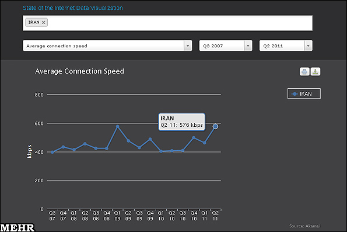Open State of the Internet Data Visualization link
The width and height of the screenshot is (347, 232).
click(73, 8)
